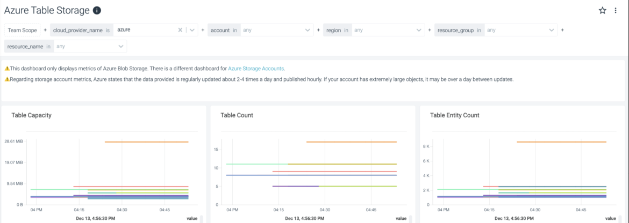Viewport: 629px width, 223px height.
Task: Open the resource_name filter dropdown
Action: (x=90, y=46)
